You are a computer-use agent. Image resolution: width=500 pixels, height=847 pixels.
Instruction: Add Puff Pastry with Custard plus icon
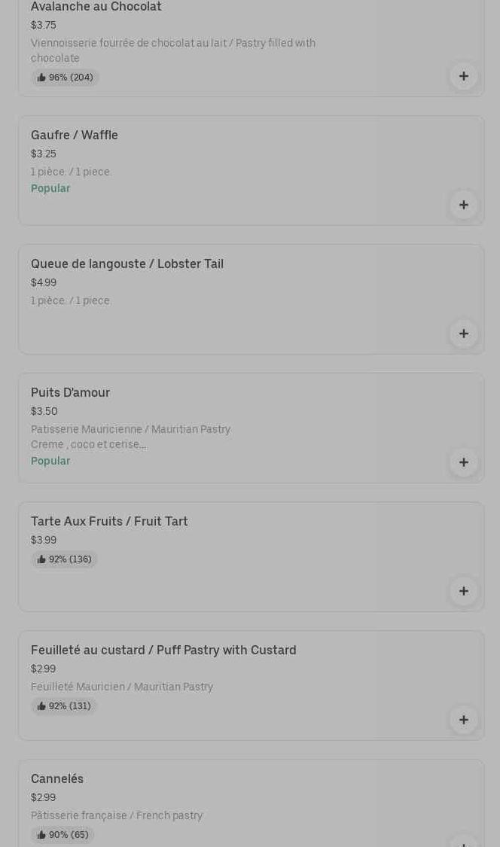pyautogui.click(x=463, y=720)
